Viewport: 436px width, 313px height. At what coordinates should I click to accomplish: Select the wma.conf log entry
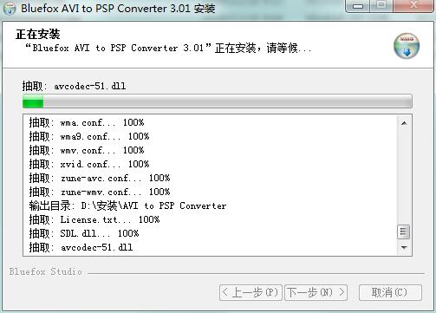tap(87, 122)
